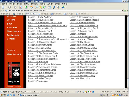
Task: Click the green Go button beside address bar
Action: click(125, 11)
